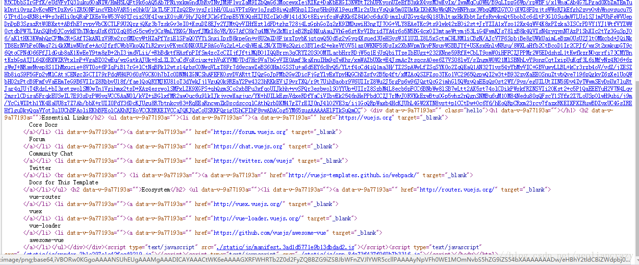Click the 'Community Chat' text line
The height and width of the screenshot is (265, 639).
(x=51, y=154)
